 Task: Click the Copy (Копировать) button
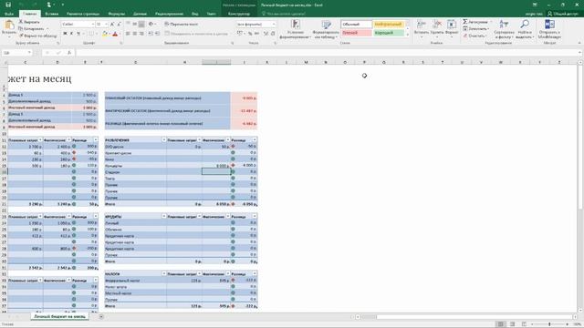[x=31, y=28]
